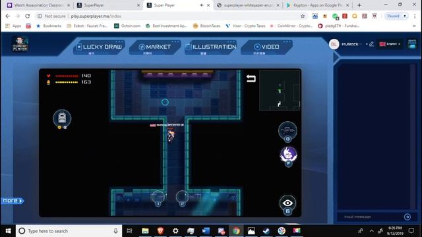Open the Windows Start menu
The width and height of the screenshot is (422, 237).
click(x=8, y=231)
